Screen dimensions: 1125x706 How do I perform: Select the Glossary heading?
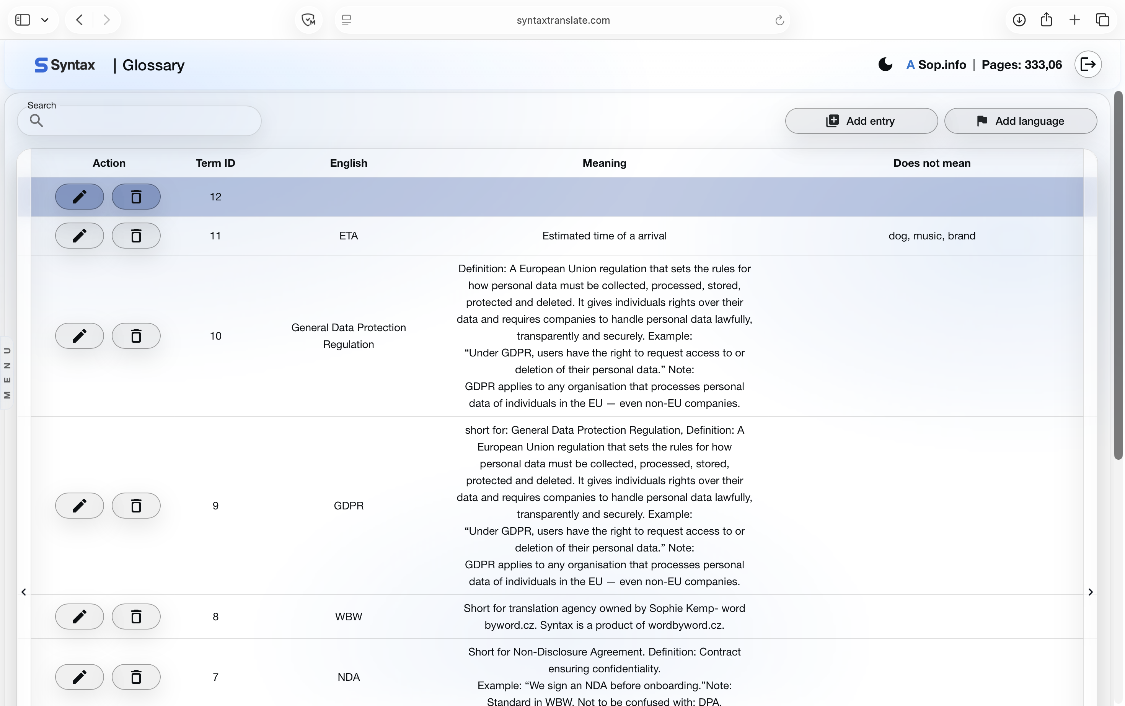(153, 65)
